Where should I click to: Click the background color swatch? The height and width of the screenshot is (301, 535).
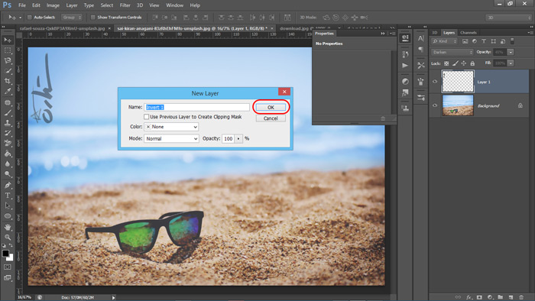click(x=11, y=258)
